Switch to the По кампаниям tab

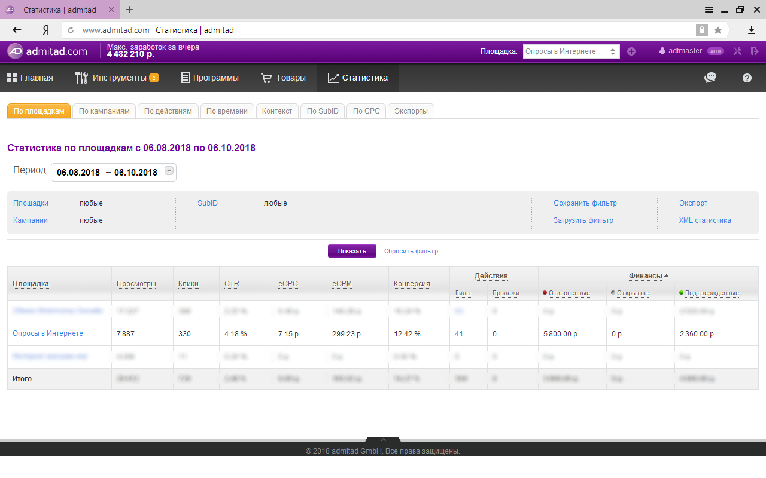pos(104,111)
